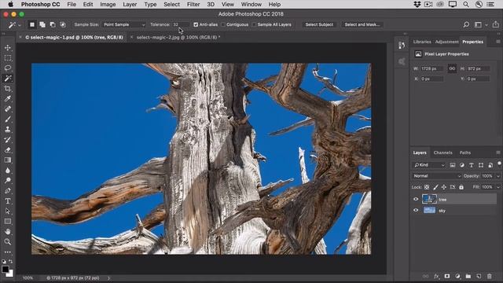The image size is (503, 283).
Task: Select the Gradient tool
Action: [x=8, y=160]
